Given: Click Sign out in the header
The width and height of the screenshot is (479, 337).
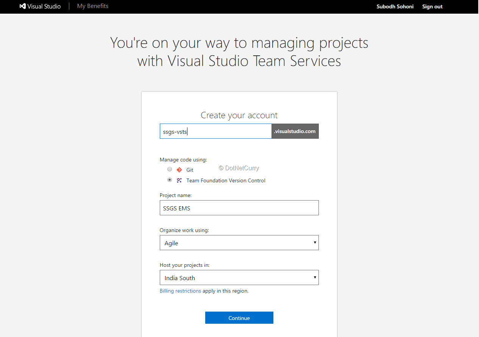Looking at the screenshot, I should click(x=432, y=6).
